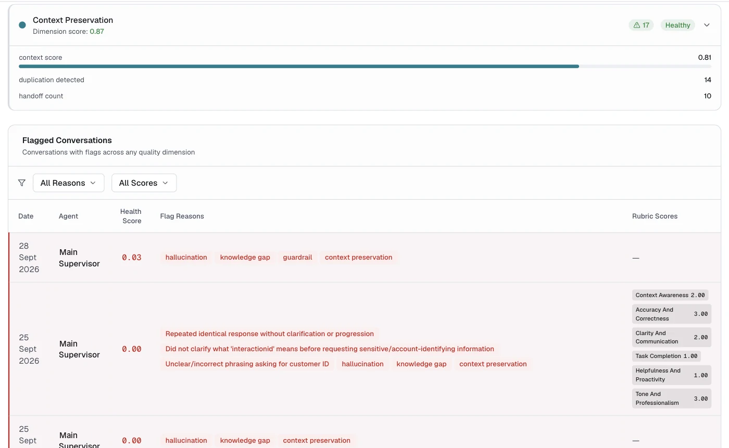Click the Rubric Scores column header
This screenshot has height=448, width=729.
(x=655, y=216)
